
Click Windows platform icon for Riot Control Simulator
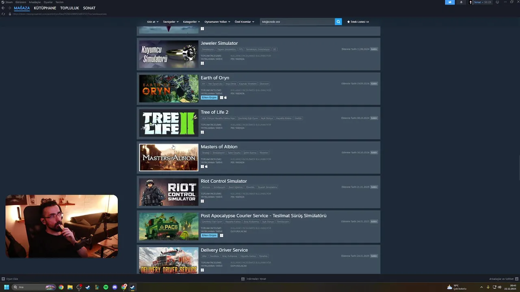click(202, 201)
